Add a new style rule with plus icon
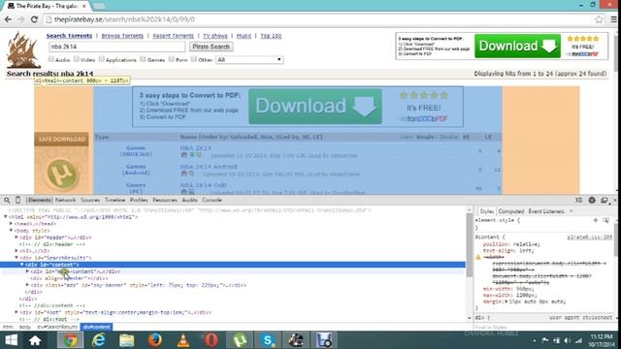The height and width of the screenshot is (349, 621). pyautogui.click(x=595, y=220)
